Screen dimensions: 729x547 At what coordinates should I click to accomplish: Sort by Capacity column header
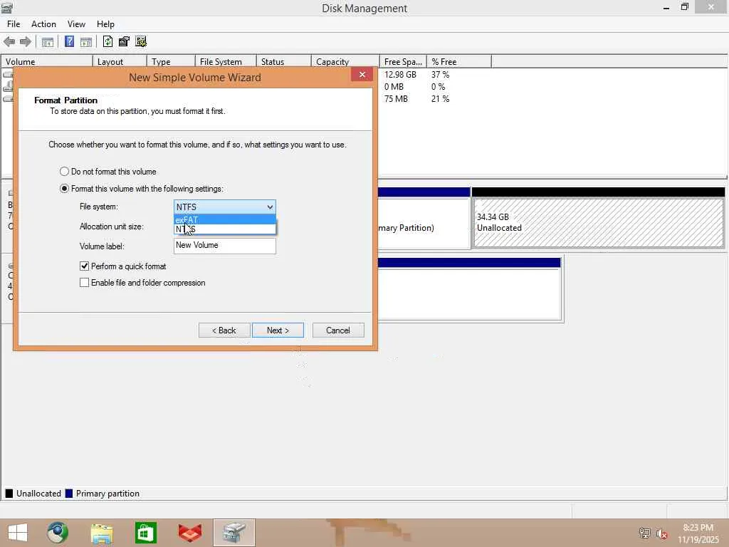pyautogui.click(x=345, y=61)
